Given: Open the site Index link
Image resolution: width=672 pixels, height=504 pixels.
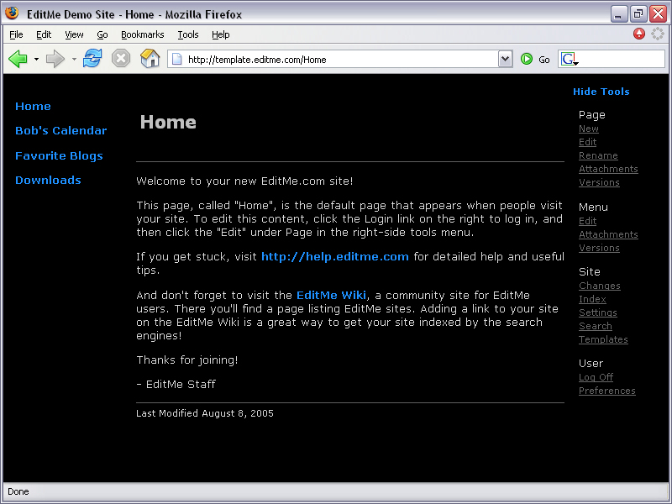Looking at the screenshot, I should coord(592,299).
